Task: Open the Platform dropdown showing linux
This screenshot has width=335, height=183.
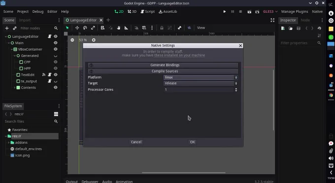Action: (x=201, y=77)
